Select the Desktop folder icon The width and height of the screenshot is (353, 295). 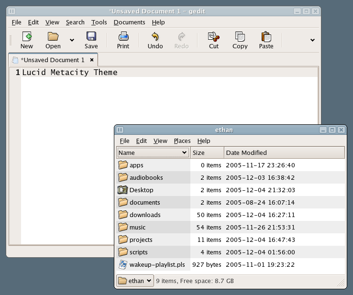coord(123,190)
